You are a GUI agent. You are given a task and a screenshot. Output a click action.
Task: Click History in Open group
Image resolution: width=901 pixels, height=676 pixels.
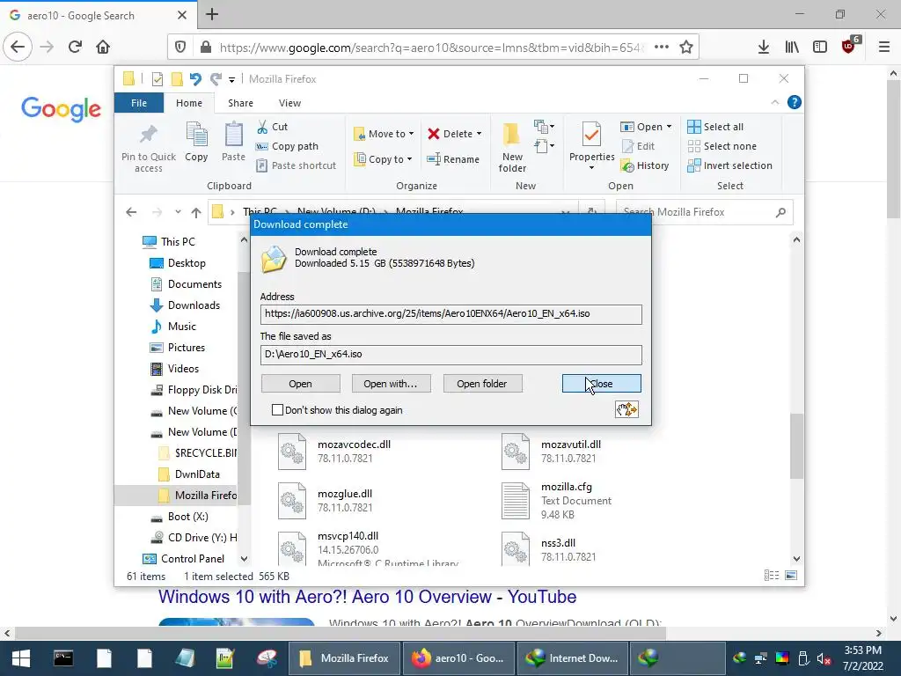coord(645,165)
